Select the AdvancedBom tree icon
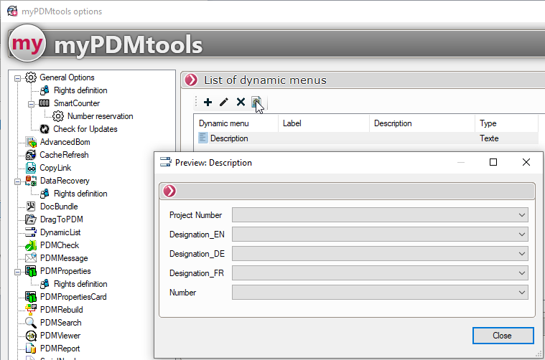 pos(31,142)
